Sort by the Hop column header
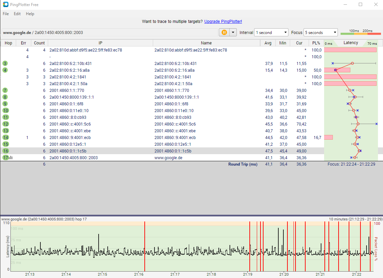Screen dimensions: 383x278 (8, 43)
